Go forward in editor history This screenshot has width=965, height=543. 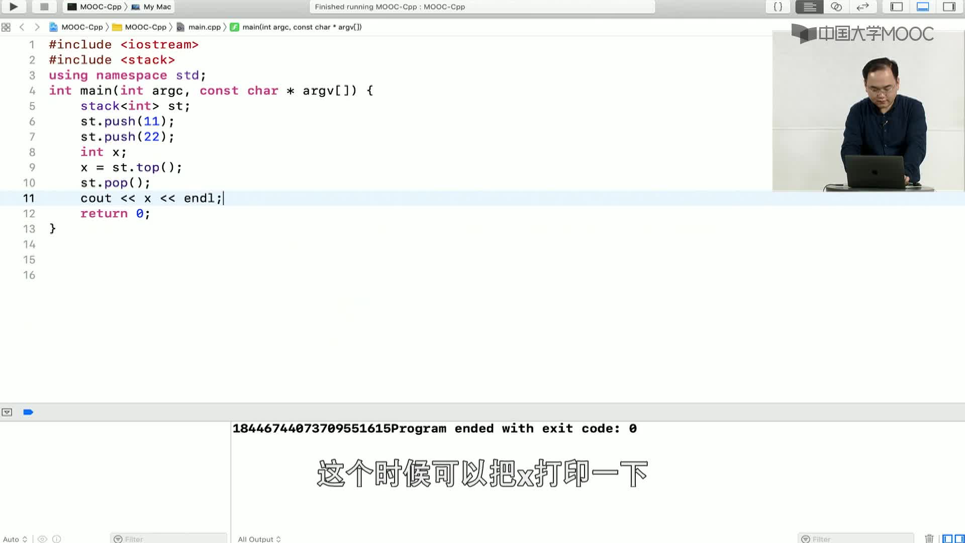click(37, 27)
